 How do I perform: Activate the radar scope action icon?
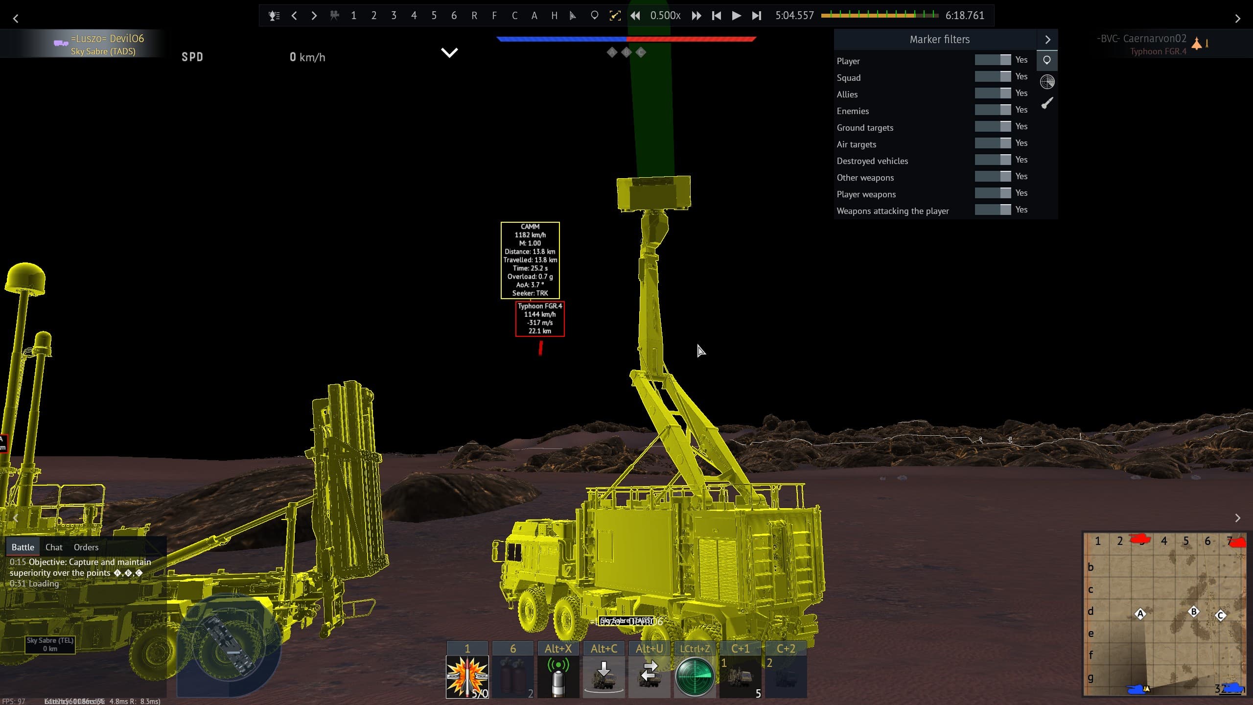tap(695, 677)
